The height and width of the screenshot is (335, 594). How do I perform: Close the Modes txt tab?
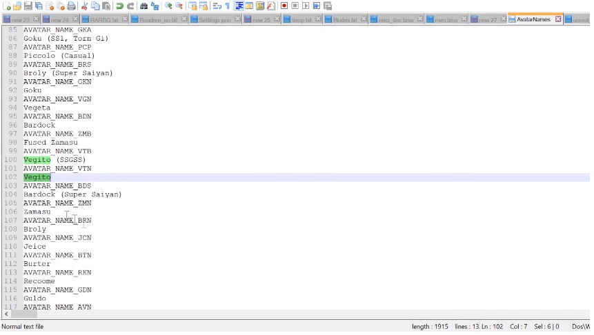pyautogui.click(x=364, y=19)
